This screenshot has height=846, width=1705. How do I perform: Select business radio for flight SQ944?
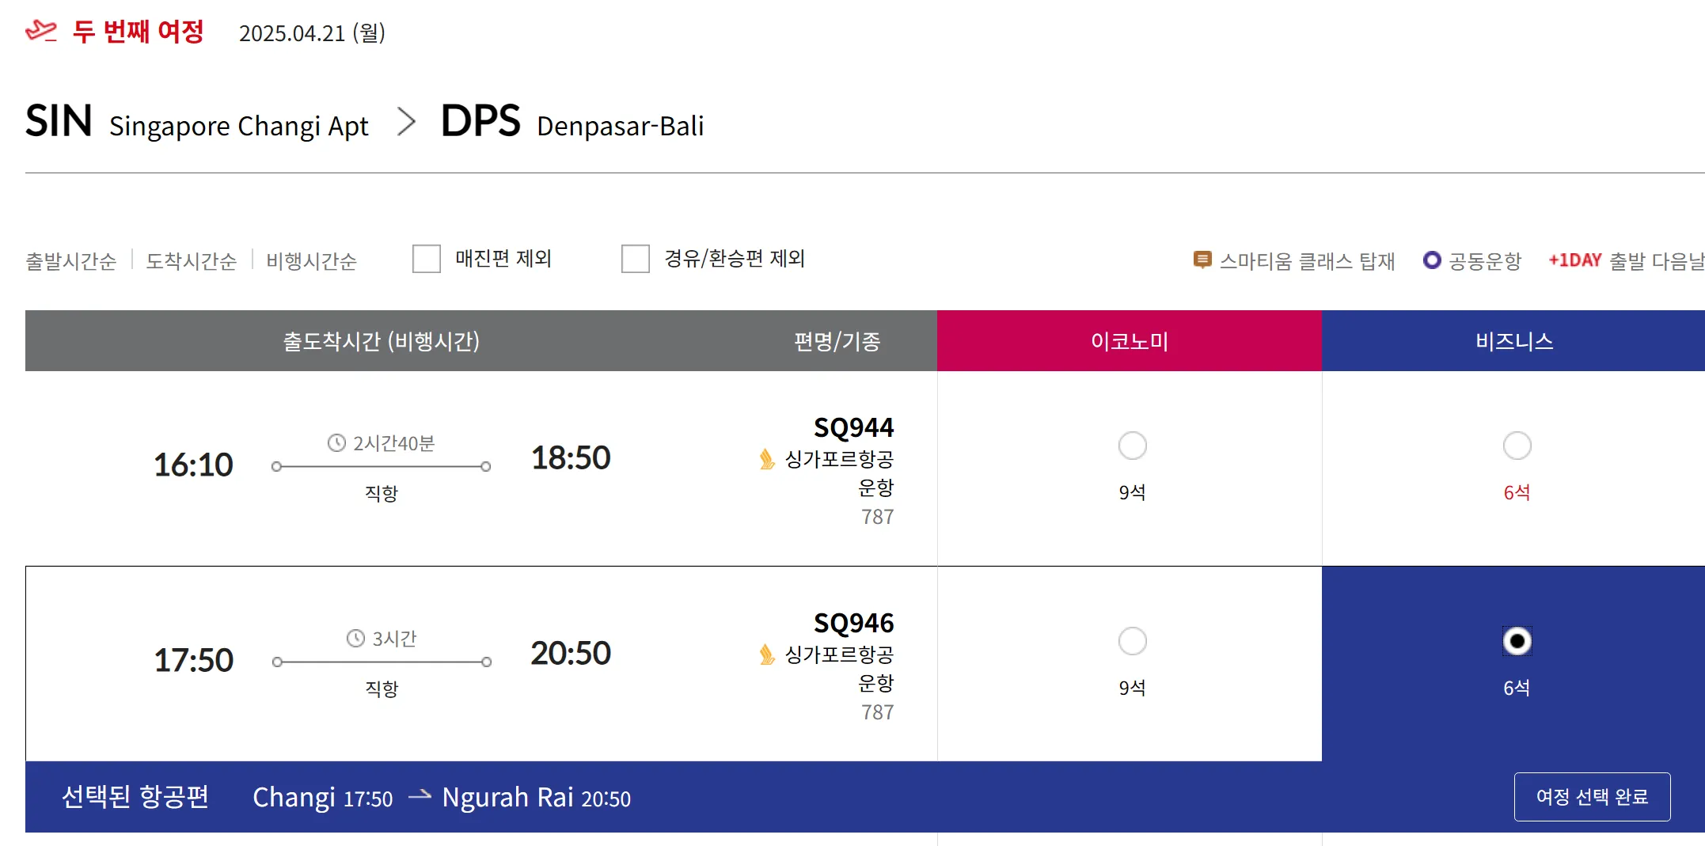tap(1517, 446)
